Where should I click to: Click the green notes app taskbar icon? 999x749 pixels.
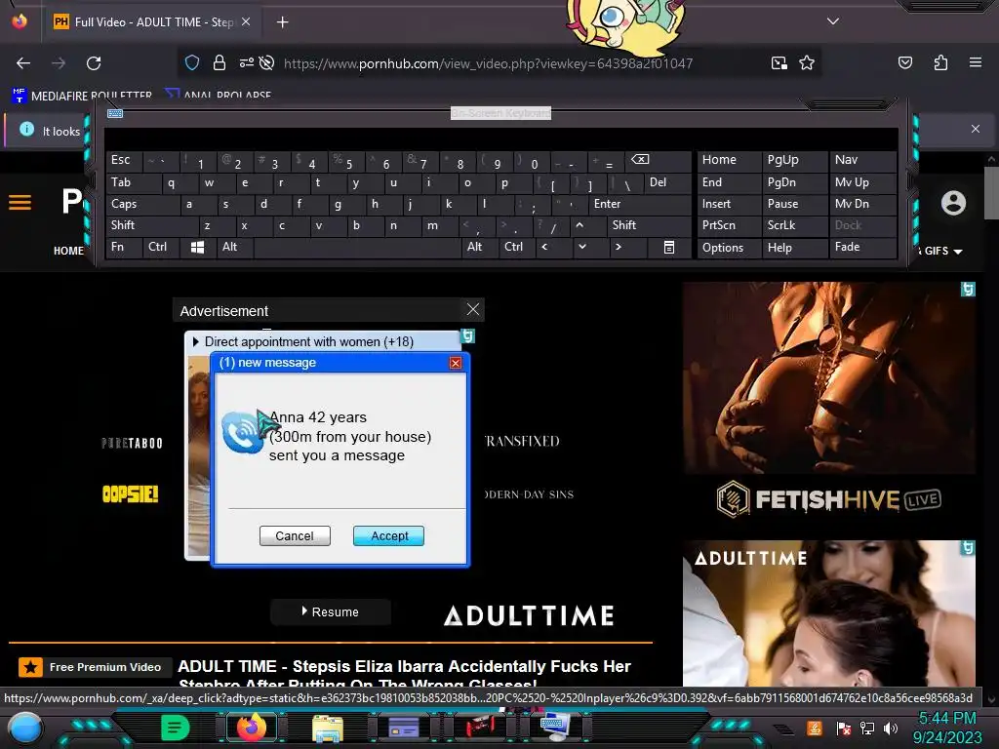(176, 728)
